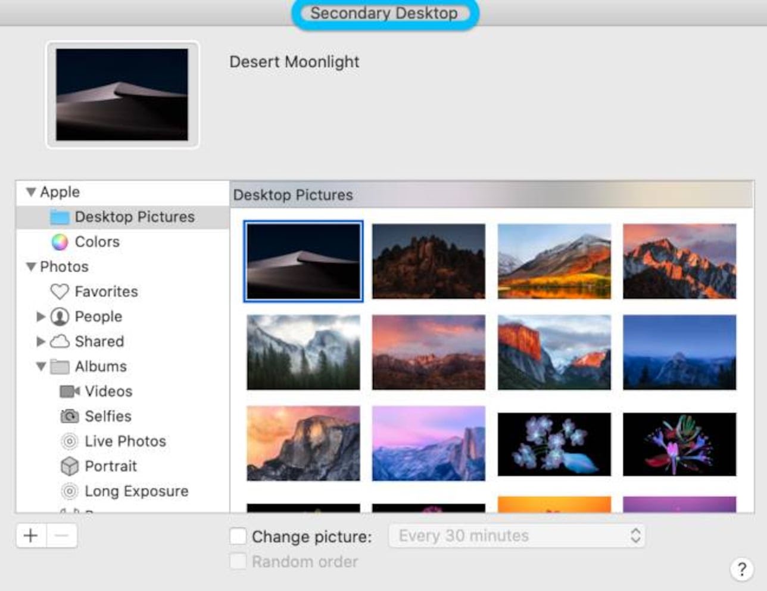Open help with the question mark button

pyautogui.click(x=741, y=569)
